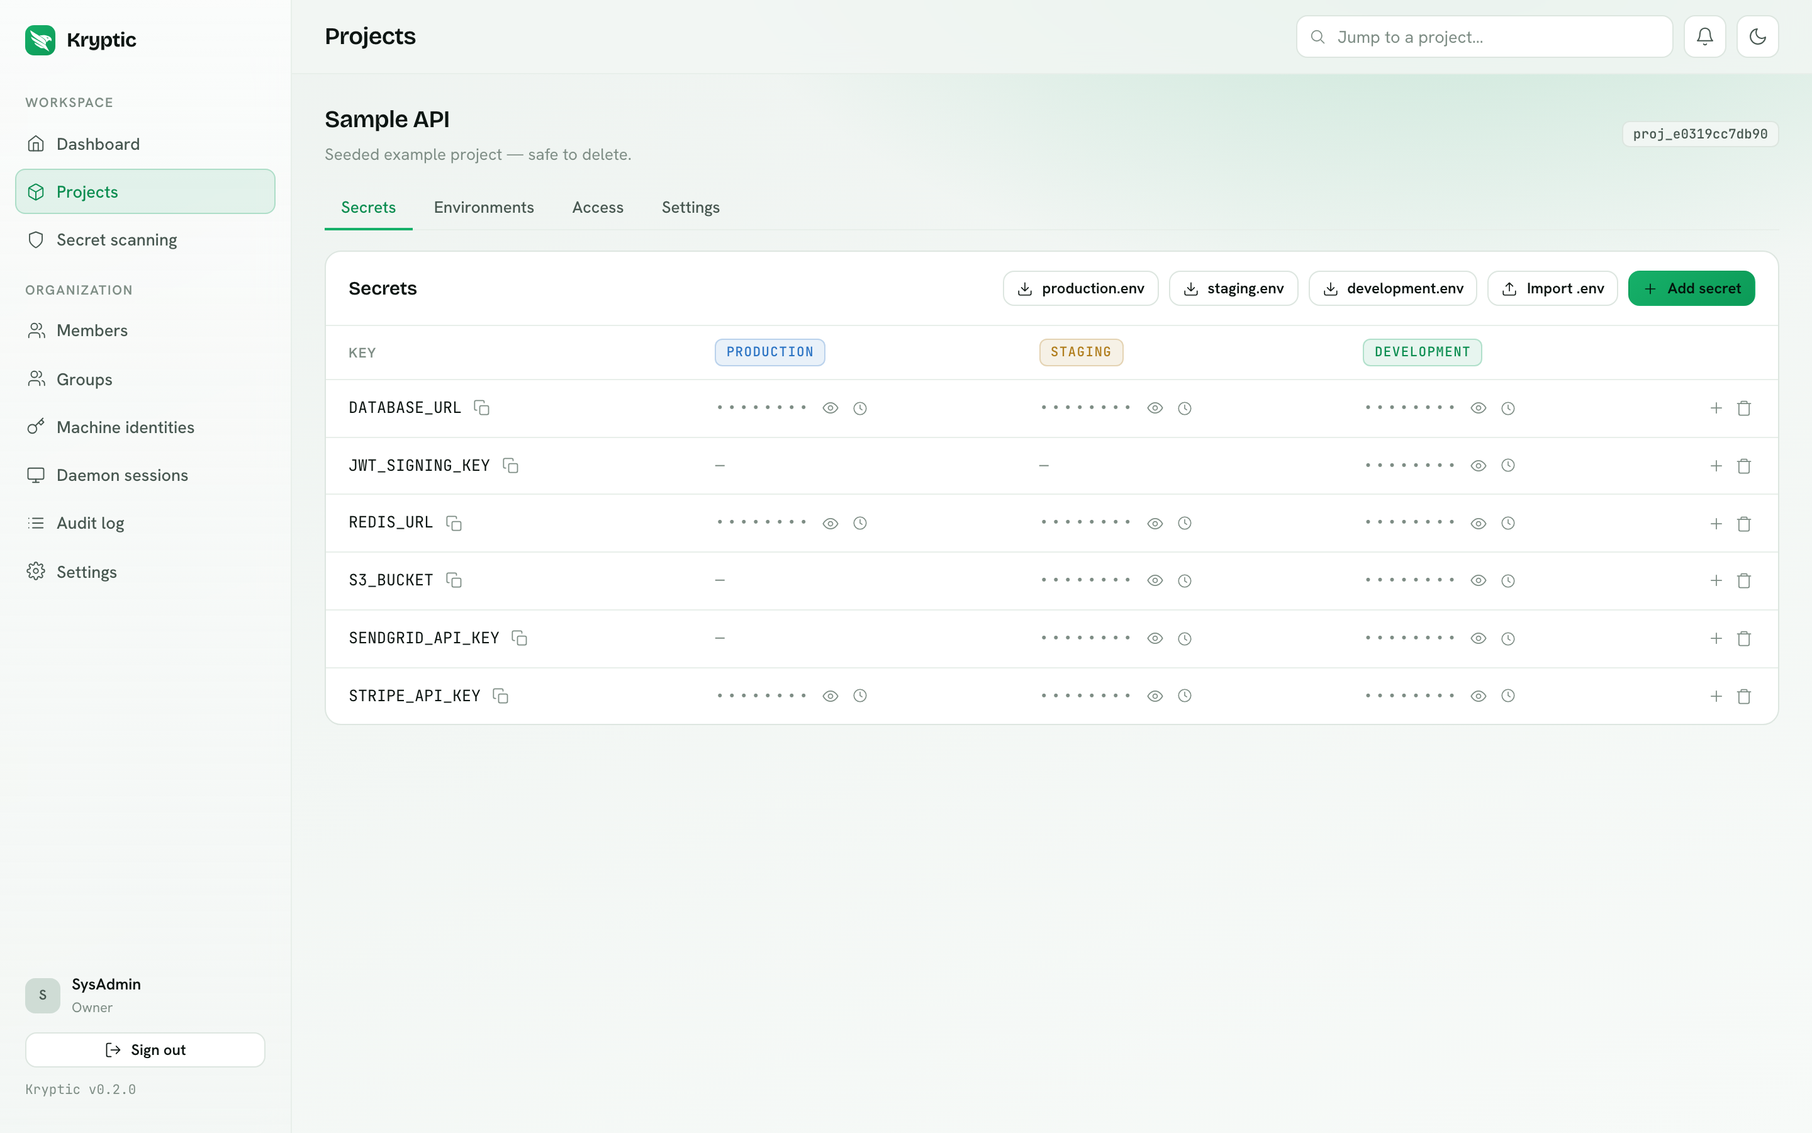
Task: View history of STRIPE_API_KEY production value
Action: pyautogui.click(x=860, y=696)
